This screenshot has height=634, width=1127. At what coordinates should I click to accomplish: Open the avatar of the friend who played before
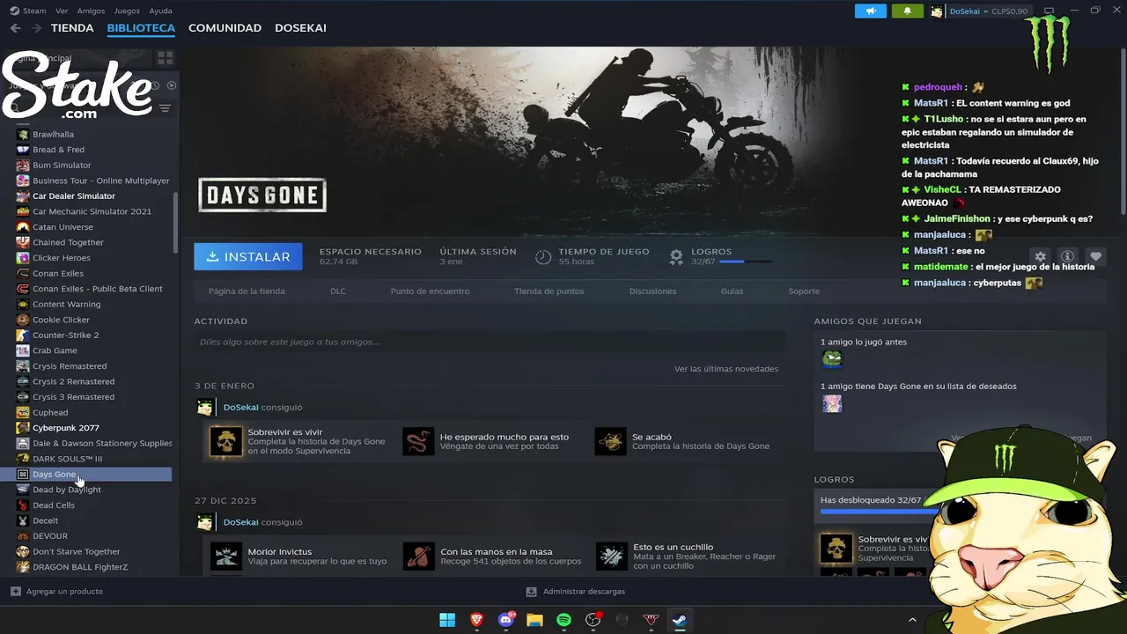[832, 359]
